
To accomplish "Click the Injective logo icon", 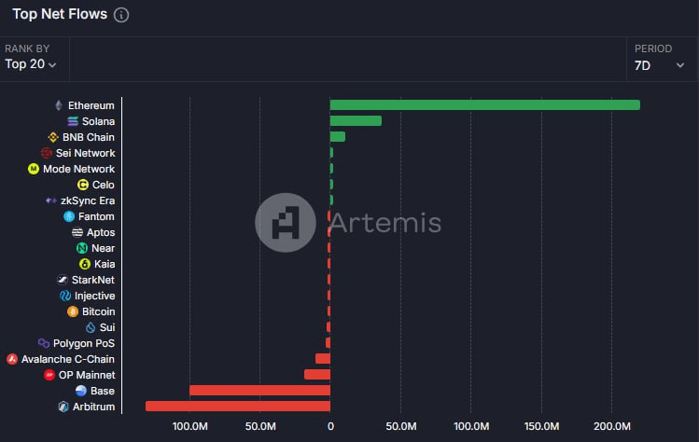I will point(65,296).
